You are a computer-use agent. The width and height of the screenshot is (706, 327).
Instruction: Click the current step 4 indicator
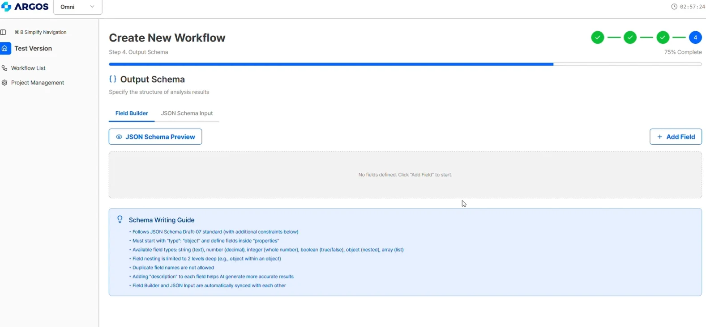(x=695, y=38)
